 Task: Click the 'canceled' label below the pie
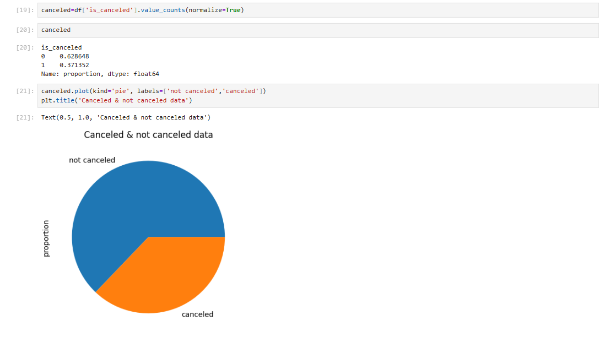197,314
